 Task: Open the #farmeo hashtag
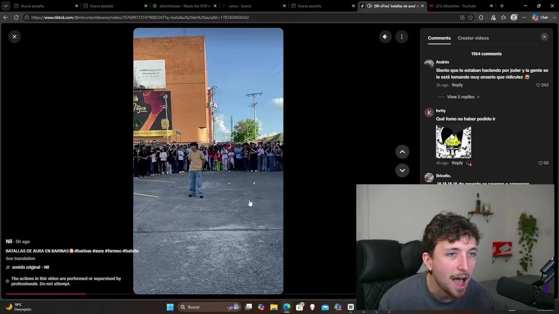coord(113,251)
